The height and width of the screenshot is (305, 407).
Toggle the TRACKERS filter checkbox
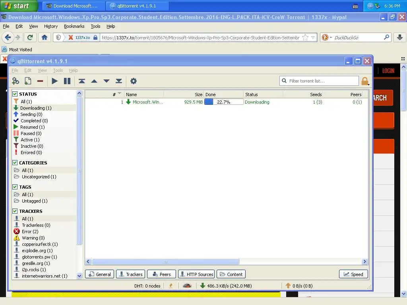15,211
